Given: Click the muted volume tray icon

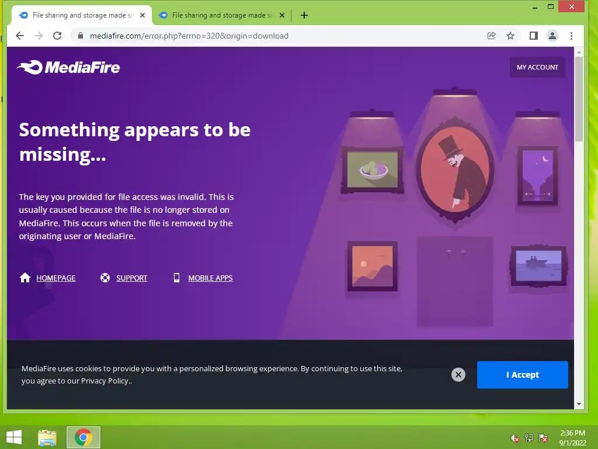Looking at the screenshot, I should (515, 438).
